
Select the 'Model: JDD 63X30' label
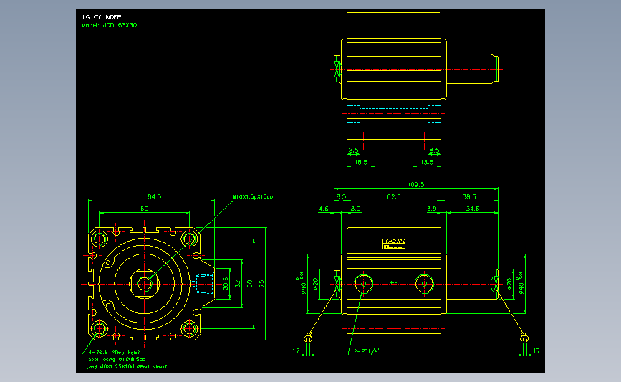[109, 25]
